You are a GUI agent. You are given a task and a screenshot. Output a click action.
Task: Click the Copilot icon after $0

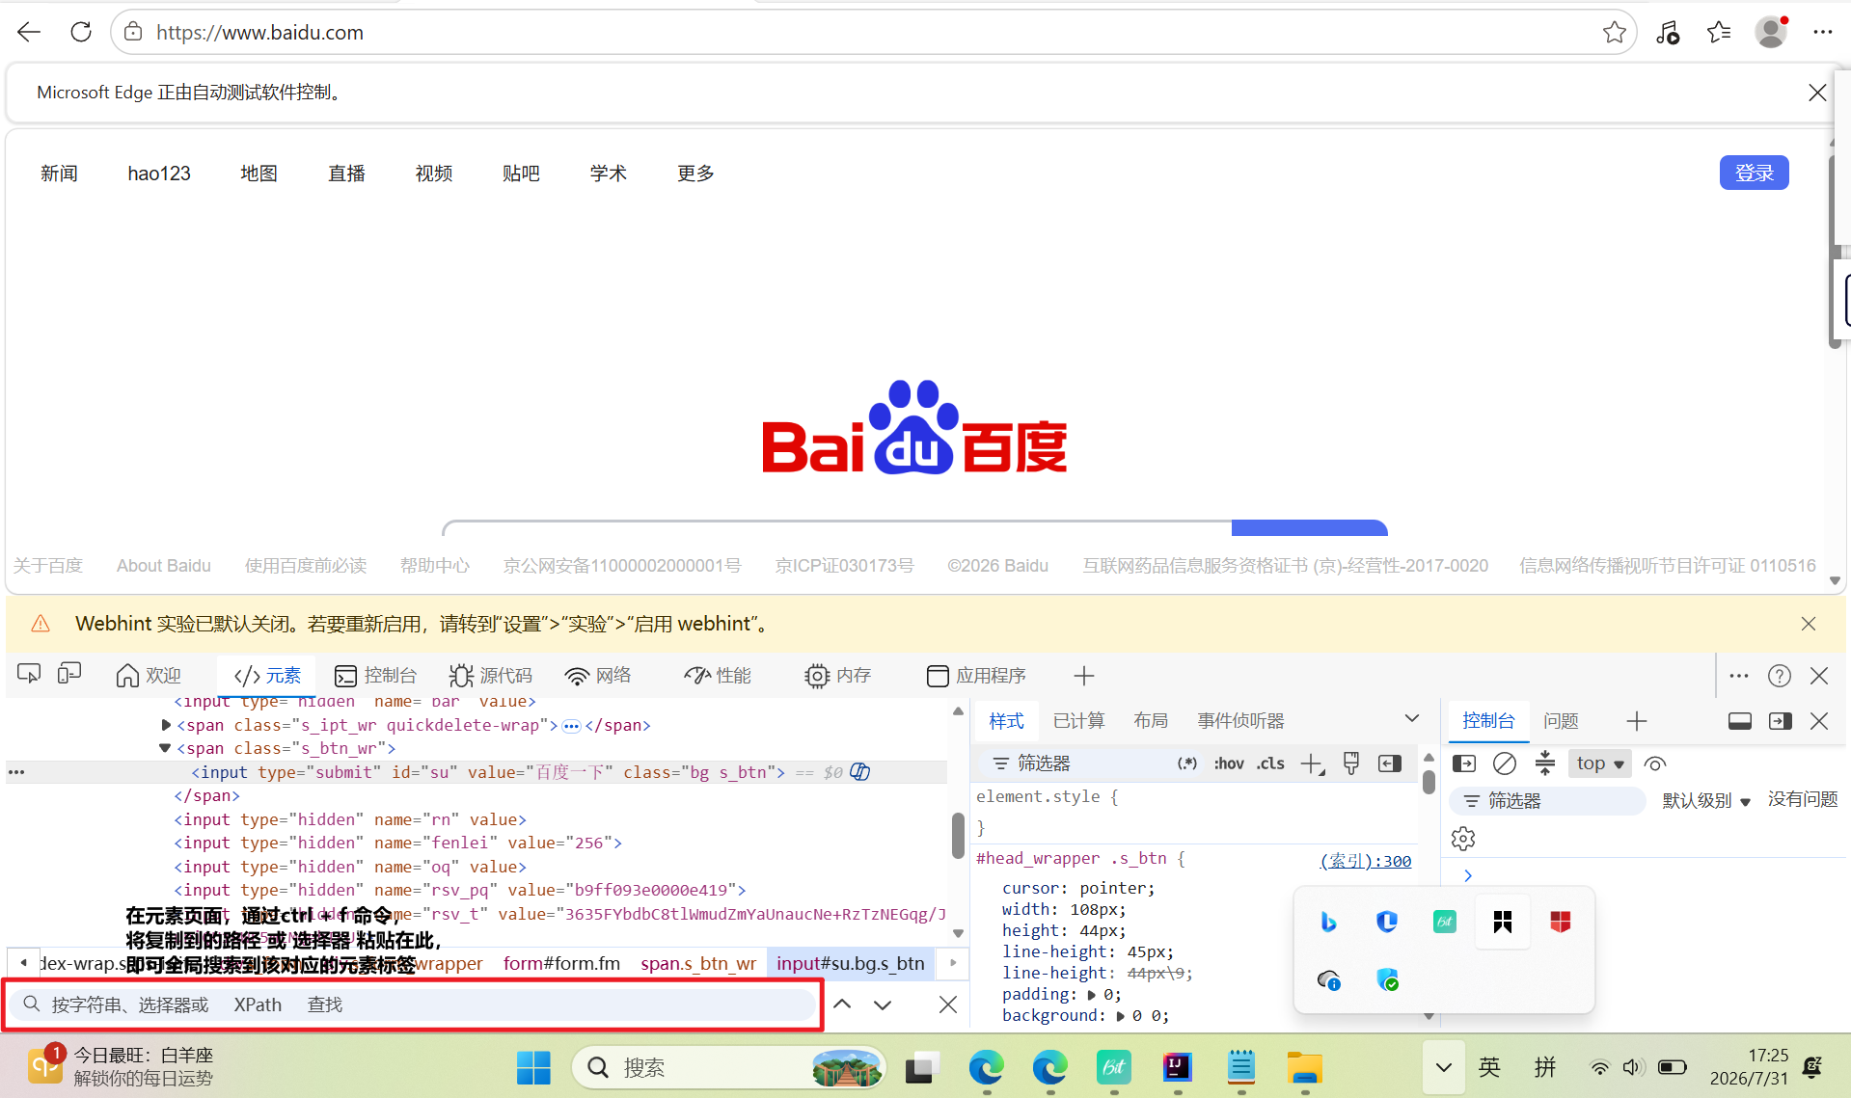[860, 772]
